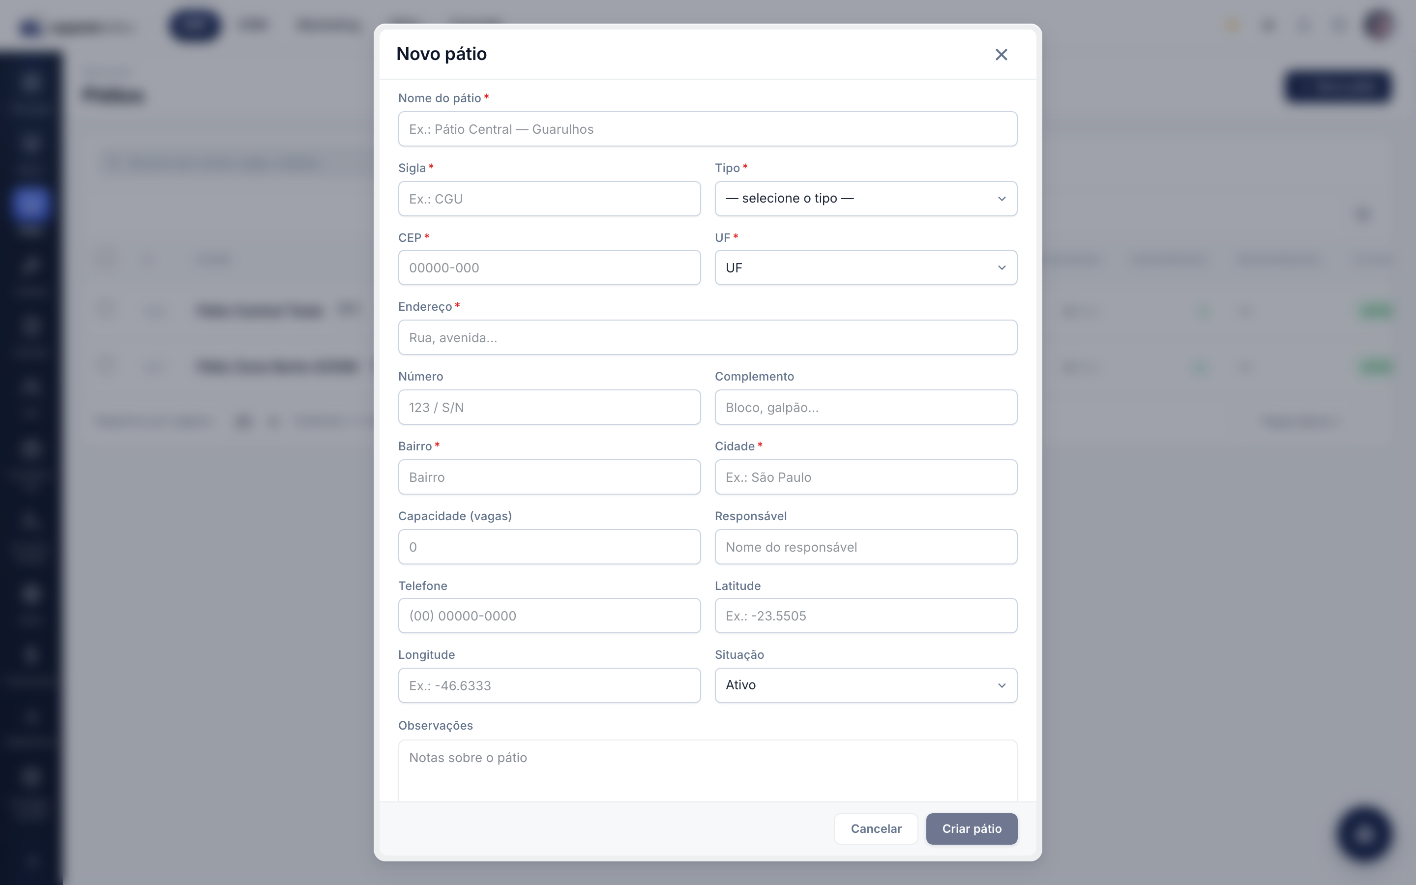Focus the Longitude input field
1416x885 pixels.
tap(549, 685)
